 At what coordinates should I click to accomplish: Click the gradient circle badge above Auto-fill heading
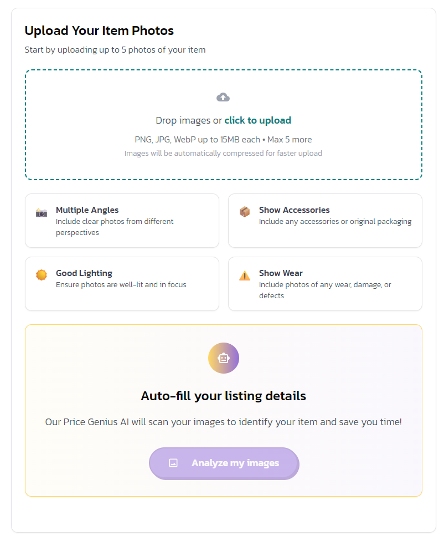coord(223,358)
